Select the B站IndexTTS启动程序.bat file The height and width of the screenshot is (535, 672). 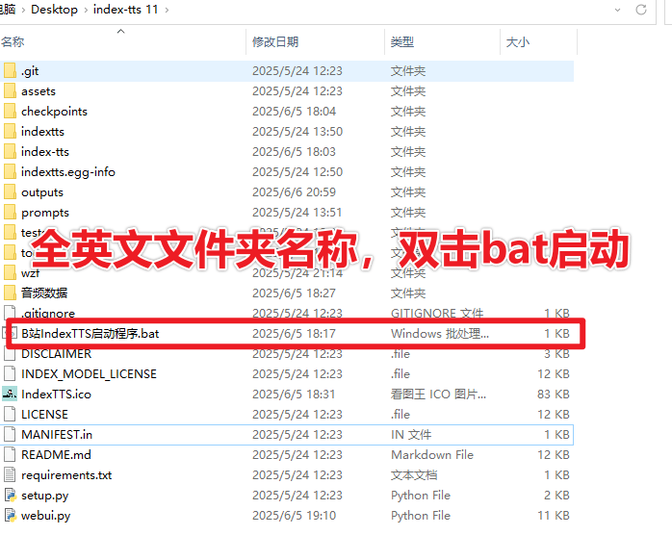[90, 334]
